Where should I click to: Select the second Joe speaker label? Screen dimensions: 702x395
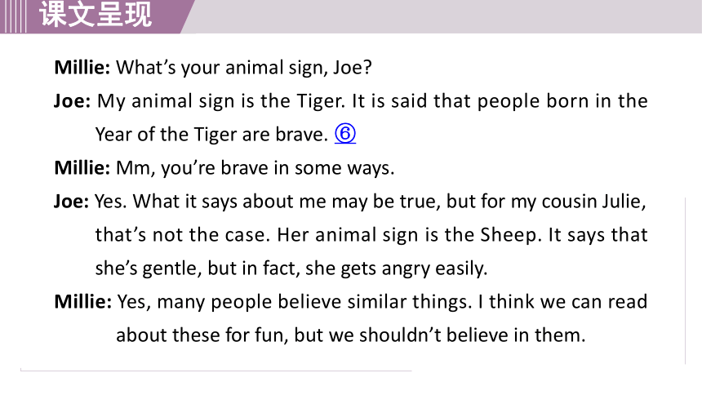(x=71, y=202)
